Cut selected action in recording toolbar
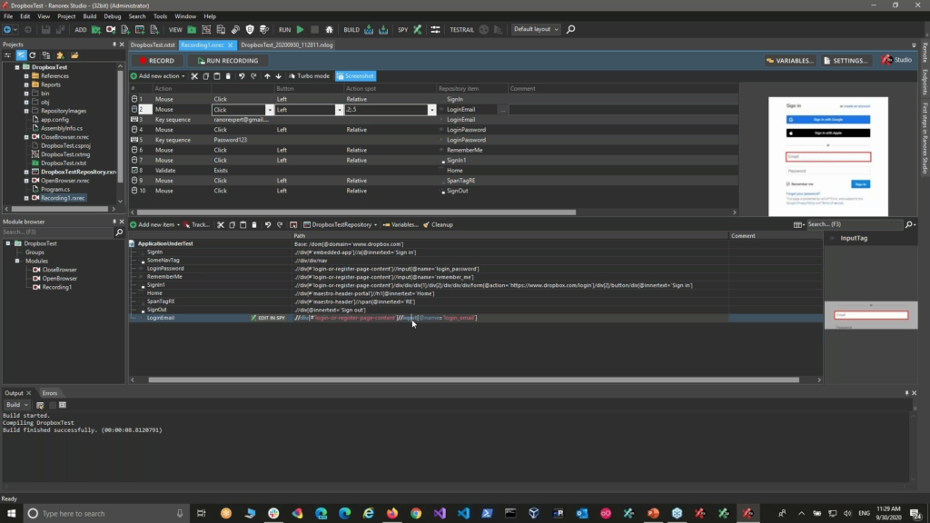The width and height of the screenshot is (930, 523). (x=194, y=76)
